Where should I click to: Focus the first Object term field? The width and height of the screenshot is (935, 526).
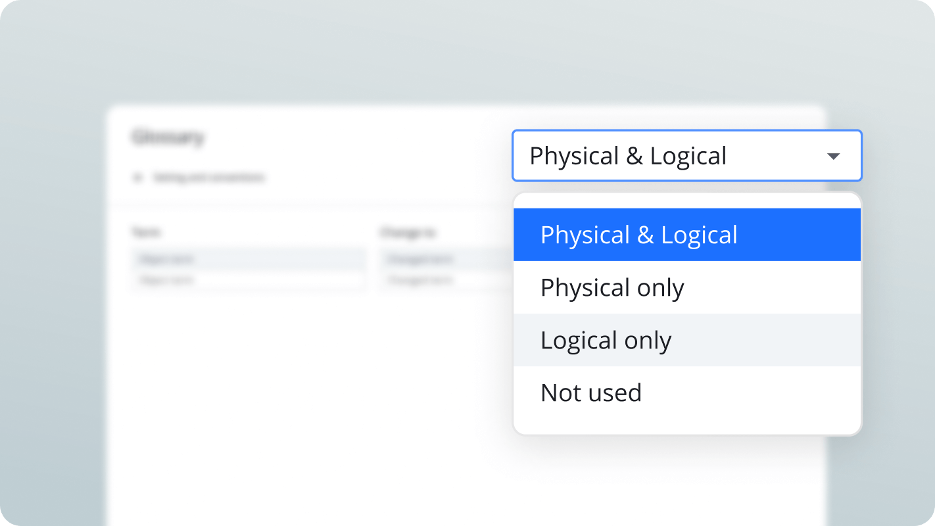click(249, 259)
